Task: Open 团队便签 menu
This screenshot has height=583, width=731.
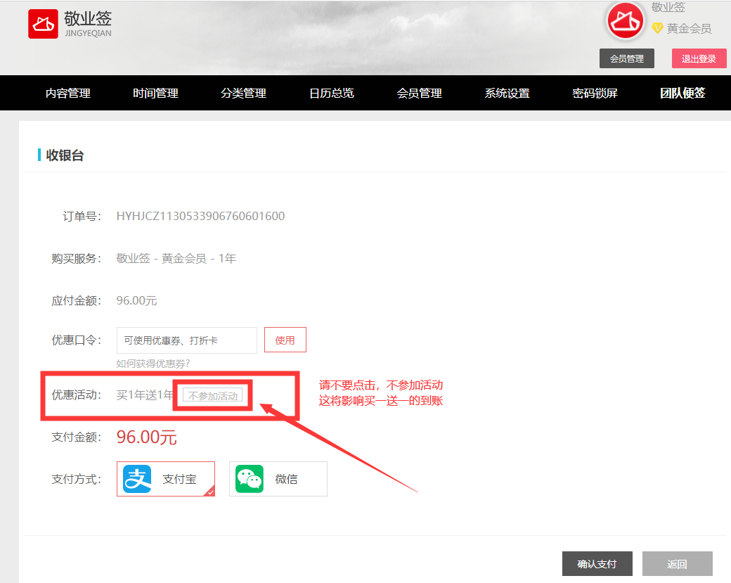Action: [x=683, y=94]
